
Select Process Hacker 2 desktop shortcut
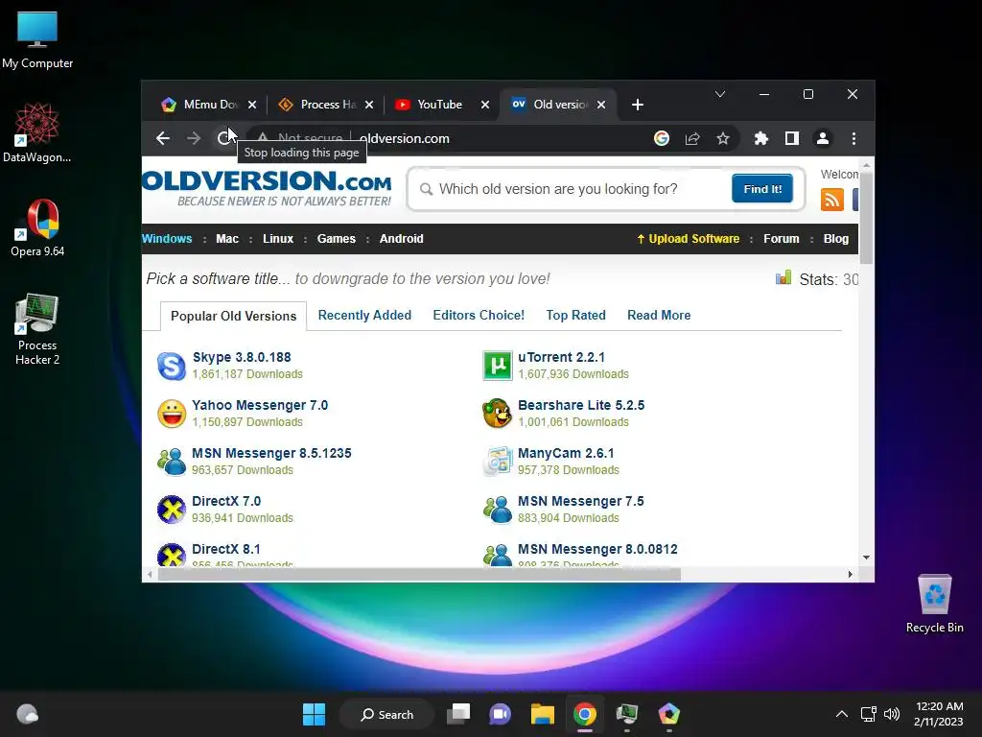[37, 329]
